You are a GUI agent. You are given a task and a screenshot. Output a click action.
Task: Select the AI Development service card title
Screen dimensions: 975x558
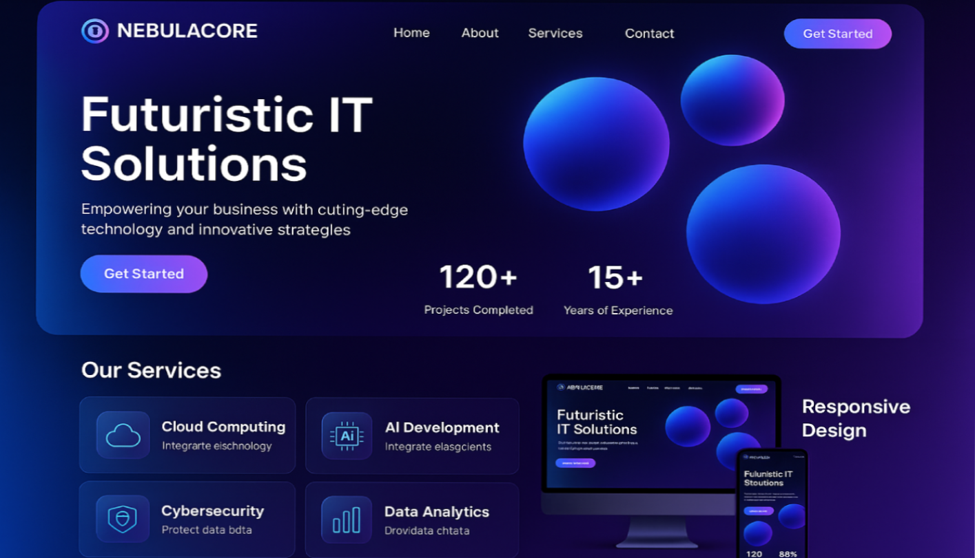pyautogui.click(x=442, y=427)
